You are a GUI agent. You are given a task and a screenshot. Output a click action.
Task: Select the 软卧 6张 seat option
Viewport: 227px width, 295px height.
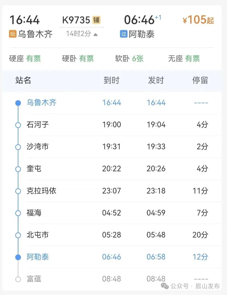coord(129,59)
